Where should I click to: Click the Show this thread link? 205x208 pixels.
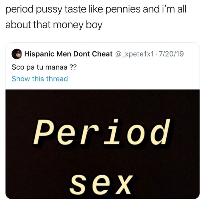point(40,79)
